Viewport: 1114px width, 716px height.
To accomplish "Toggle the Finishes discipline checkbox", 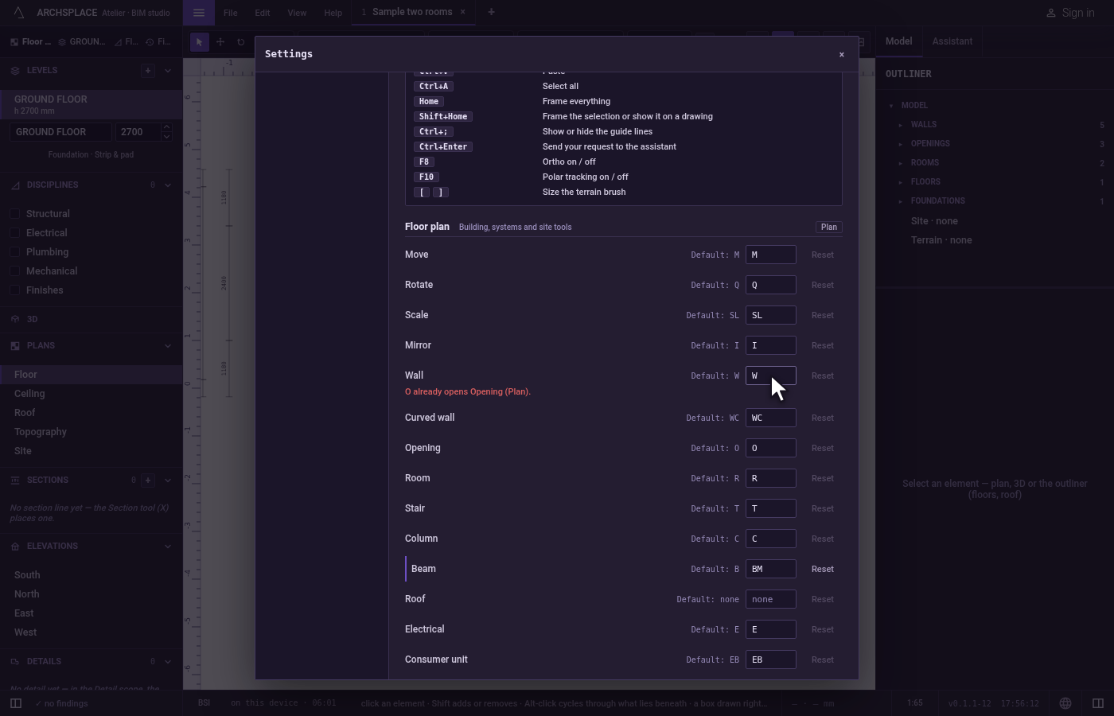I will pyautogui.click(x=15, y=290).
